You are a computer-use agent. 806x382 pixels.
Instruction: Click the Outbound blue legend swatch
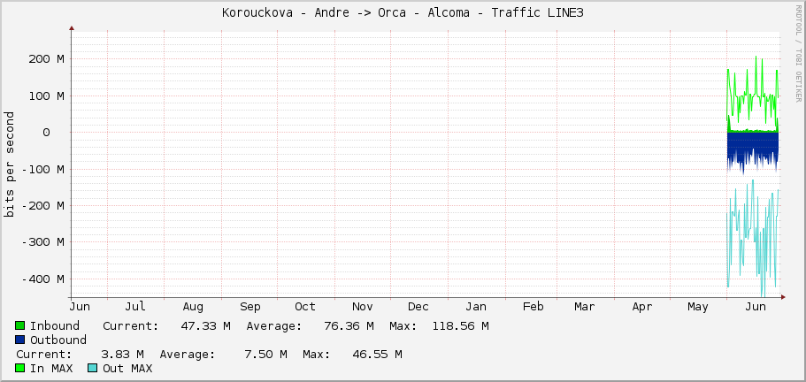click(20, 340)
